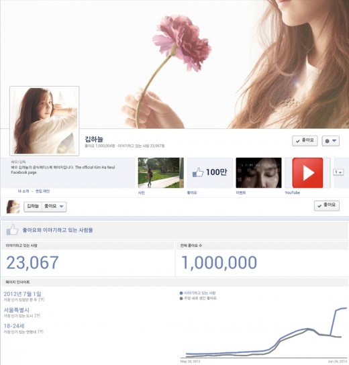Click the [?] help next to 가장 인기 있는 도시
The image size is (349, 365).
pyautogui.click(x=38, y=315)
